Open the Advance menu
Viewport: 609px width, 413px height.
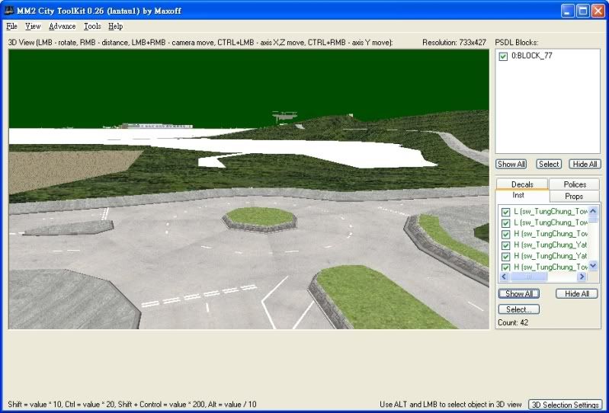point(62,26)
